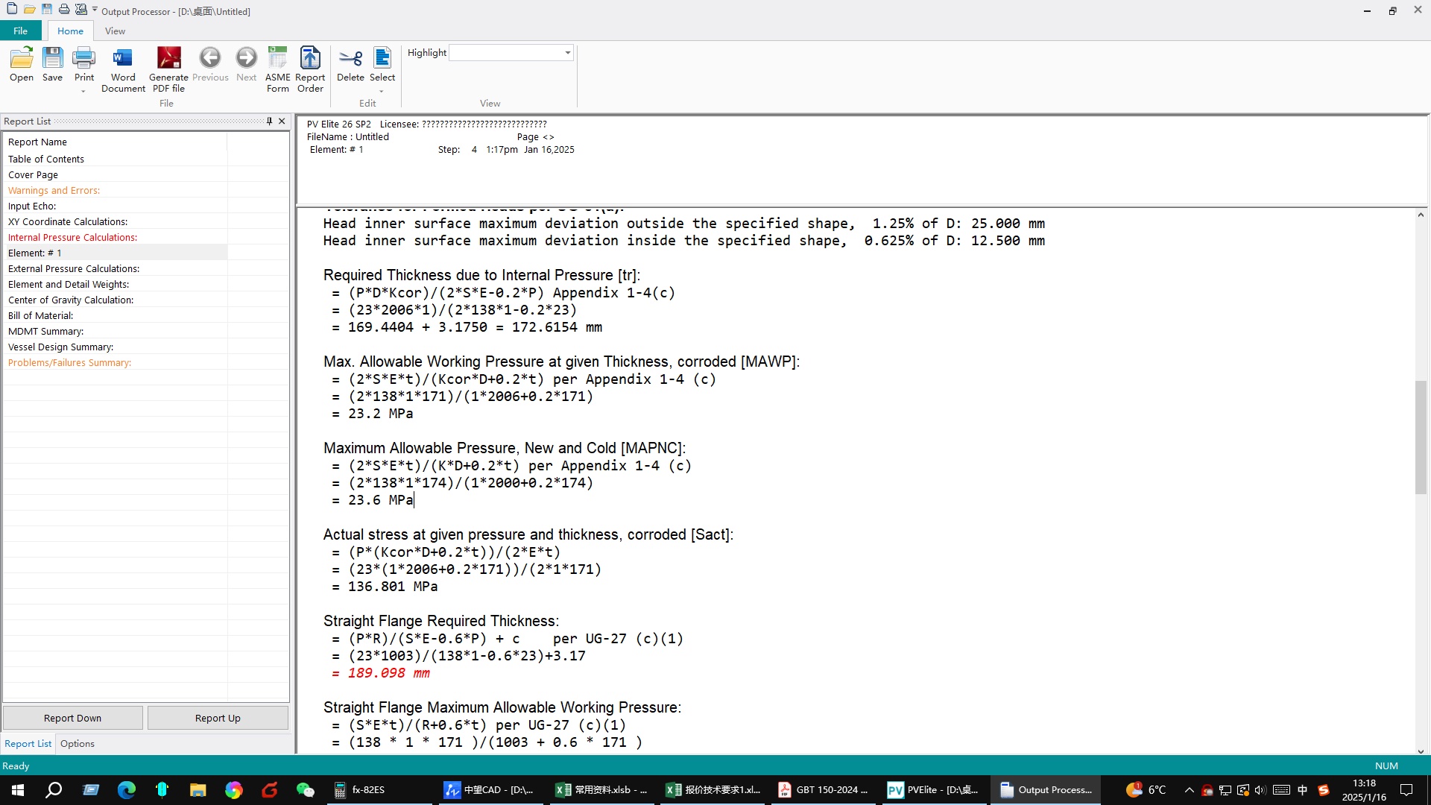Click the report vertical scrollbar thumb

coord(1421,437)
